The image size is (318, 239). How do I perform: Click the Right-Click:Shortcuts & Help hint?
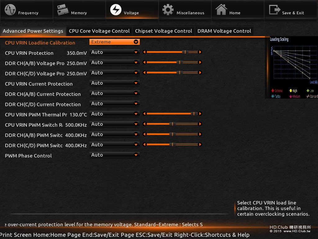(x=212, y=235)
